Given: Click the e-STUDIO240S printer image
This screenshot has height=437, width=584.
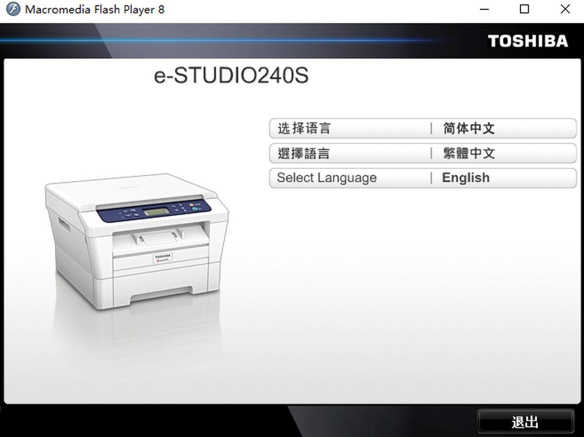Looking at the screenshot, I should pyautogui.click(x=136, y=242).
